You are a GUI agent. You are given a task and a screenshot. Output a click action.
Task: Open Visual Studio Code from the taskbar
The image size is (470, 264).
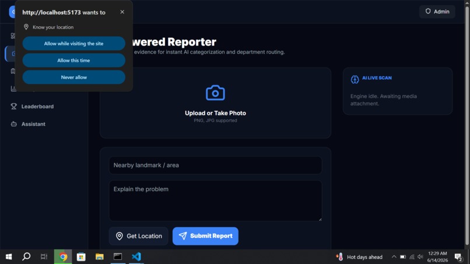pos(136,257)
